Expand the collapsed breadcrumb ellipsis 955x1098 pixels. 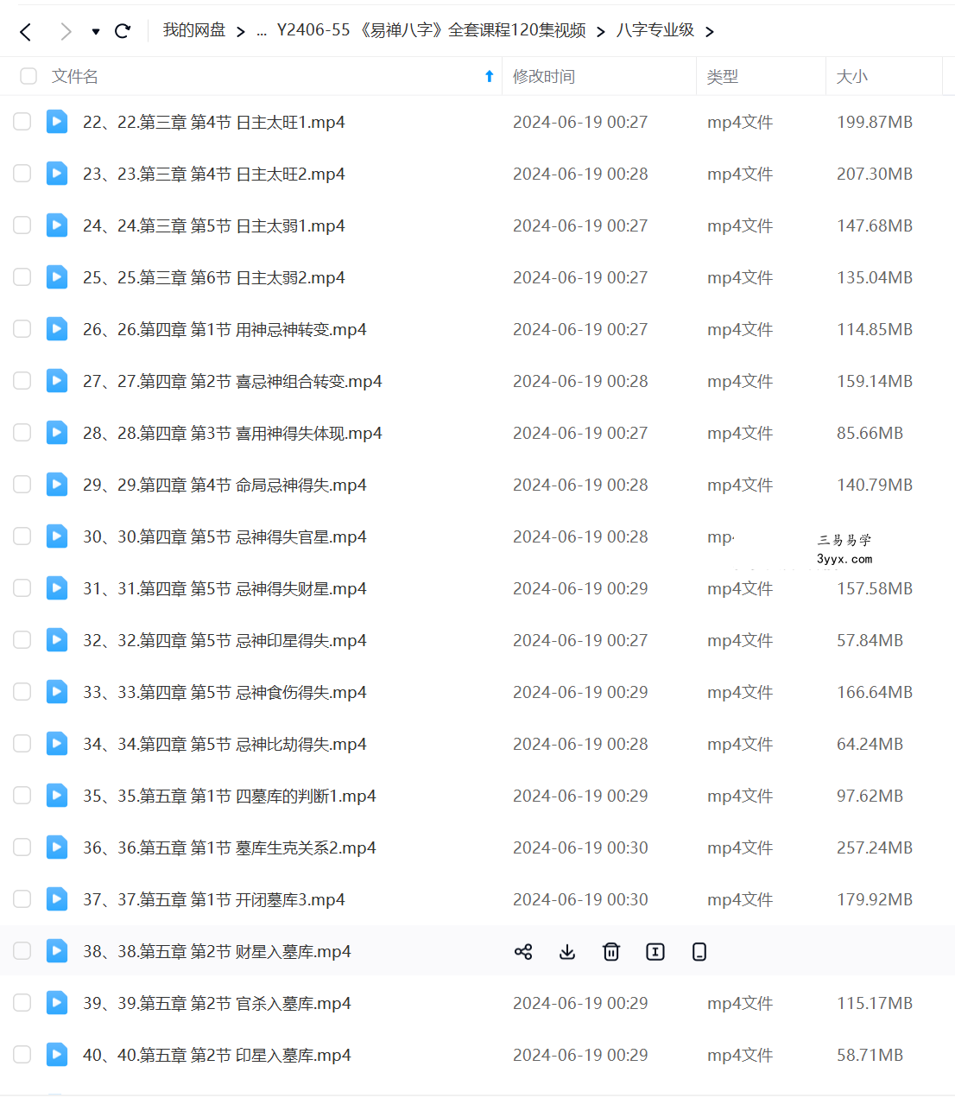tap(262, 32)
